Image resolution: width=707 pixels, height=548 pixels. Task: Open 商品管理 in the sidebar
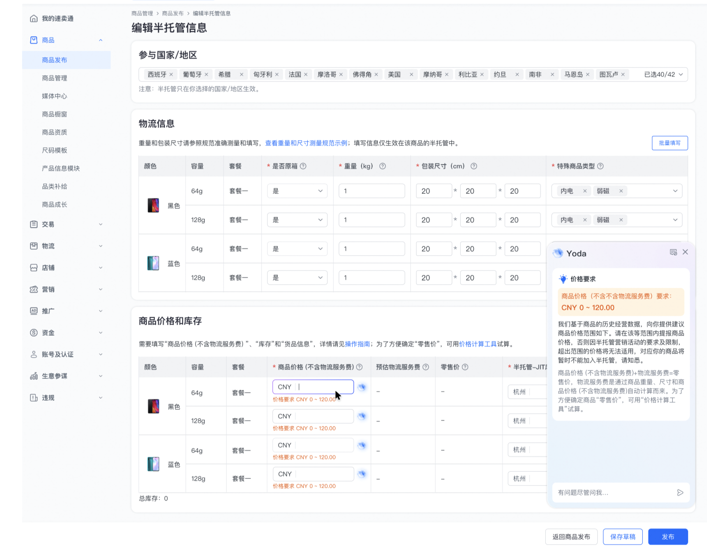tap(55, 78)
